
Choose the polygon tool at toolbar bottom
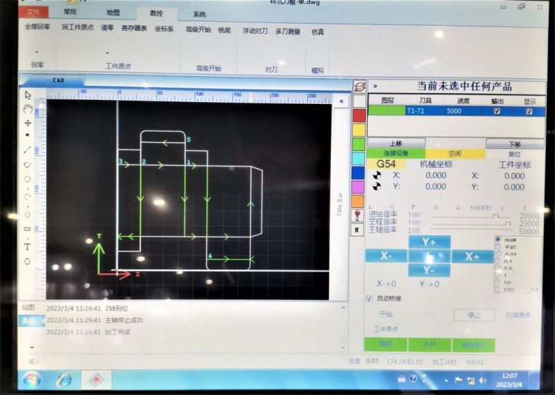click(27, 261)
